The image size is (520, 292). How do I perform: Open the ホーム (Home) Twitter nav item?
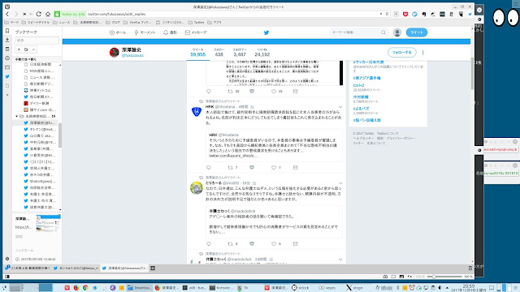click(x=118, y=32)
